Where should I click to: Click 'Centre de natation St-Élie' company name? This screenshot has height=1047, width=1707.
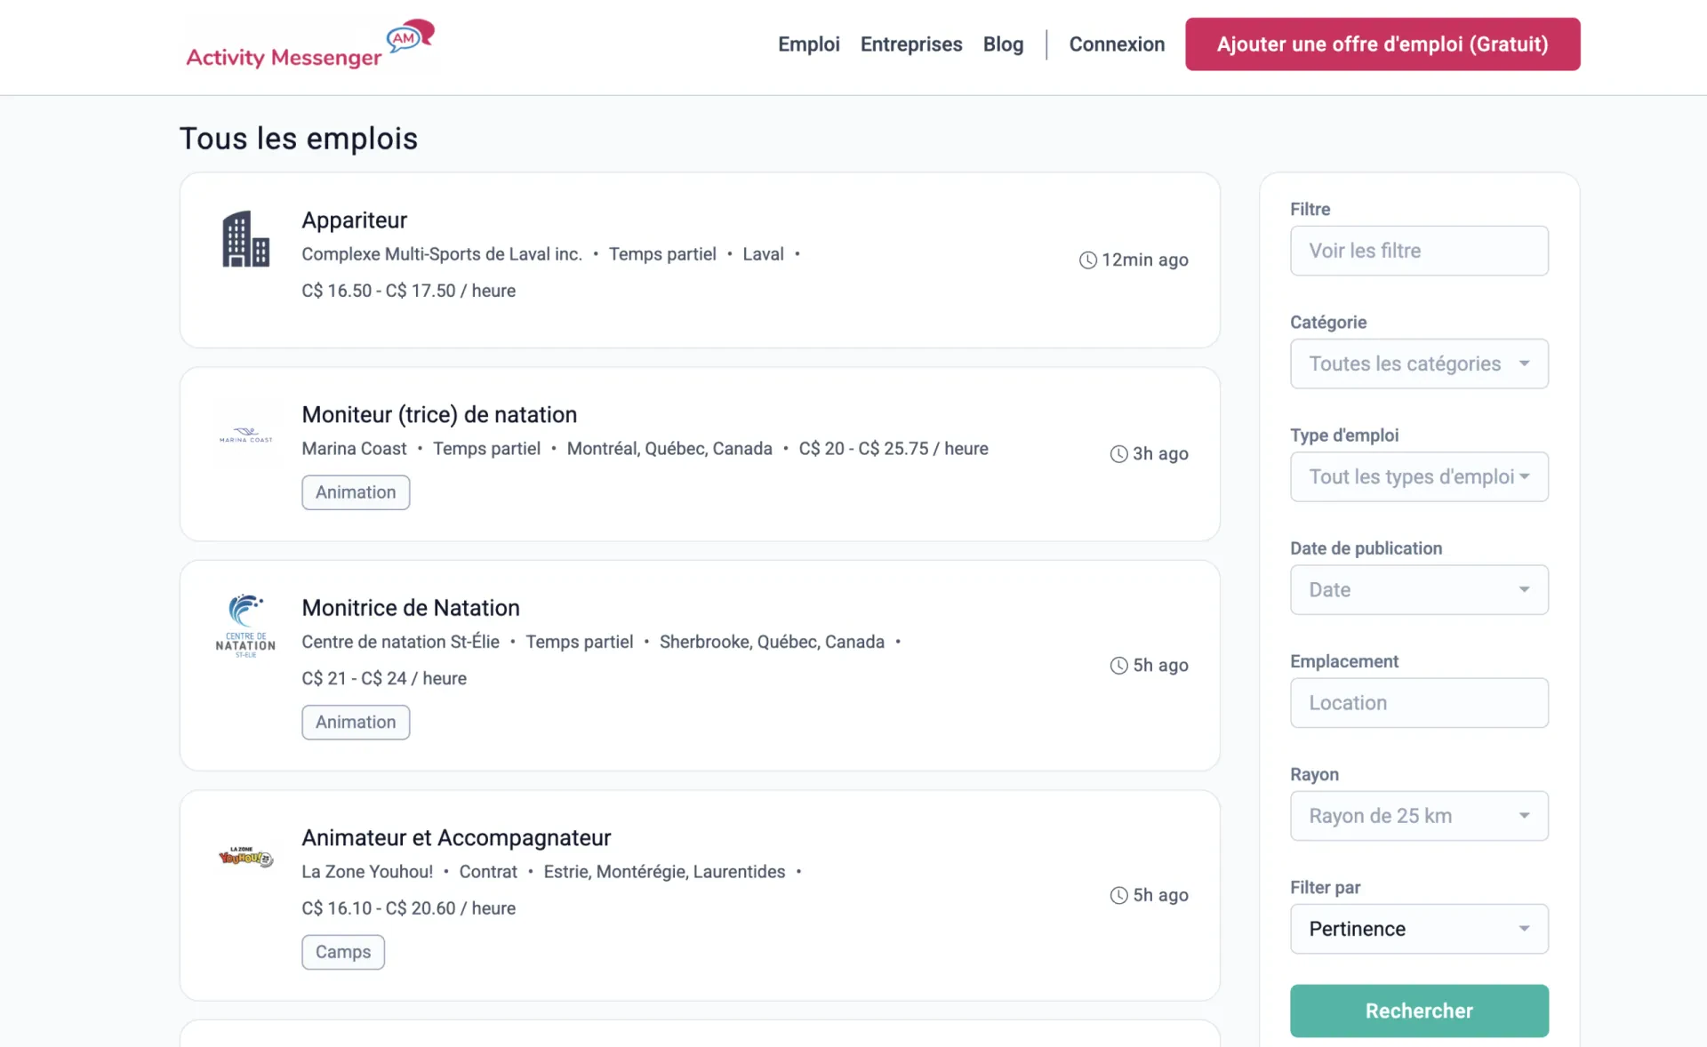pyautogui.click(x=400, y=642)
